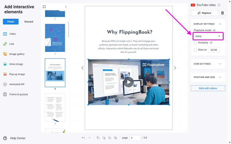This screenshot has height=144, width=231.
Task: Select Image gallery in the elements list
Action: [x=17, y=54]
